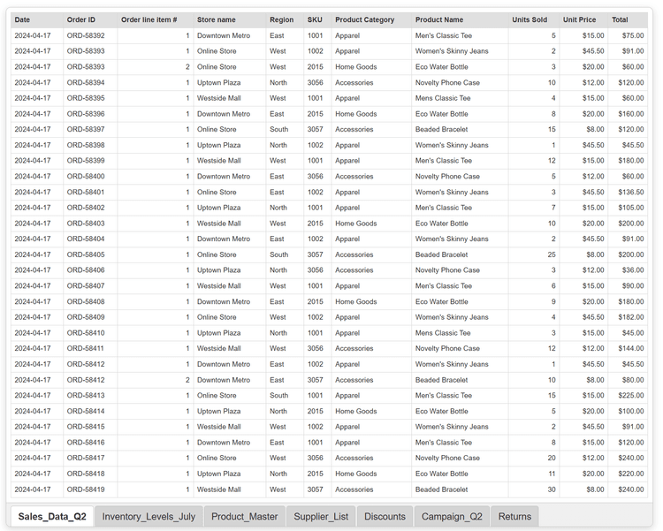663x531 pixels.
Task: Select cell ORD-58415
Action: tap(90, 427)
